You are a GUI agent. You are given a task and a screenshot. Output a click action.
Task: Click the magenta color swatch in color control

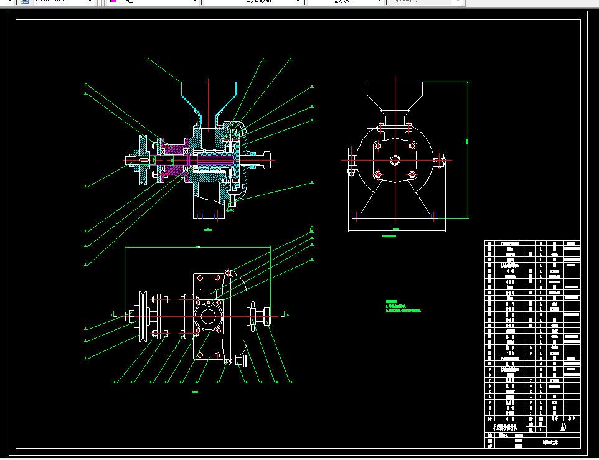click(x=113, y=1)
